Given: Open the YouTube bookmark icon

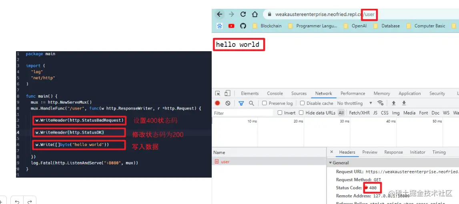Looking at the screenshot, I should 231,26.
